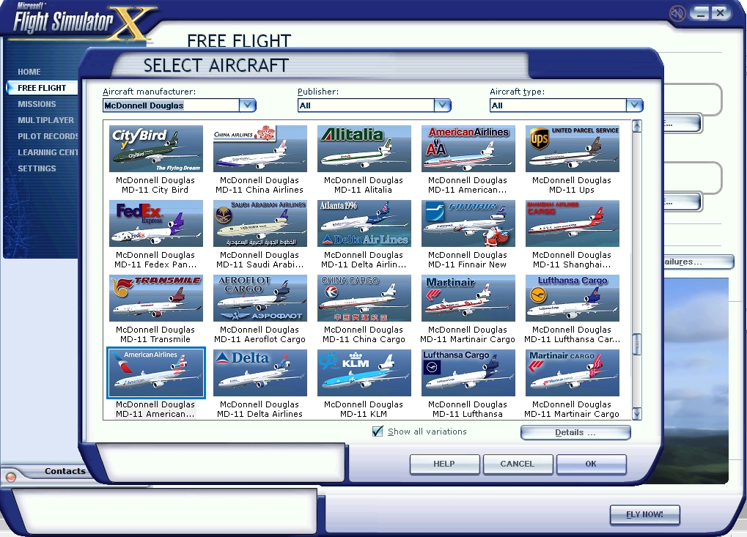The height and width of the screenshot is (537, 747).
Task: Select the MD-11 Finnair New thumbnail
Action: (468, 223)
